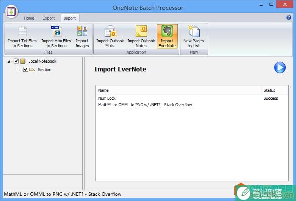The width and height of the screenshot is (296, 201).
Task: Choose the Import EverNote button
Action: 167,37
